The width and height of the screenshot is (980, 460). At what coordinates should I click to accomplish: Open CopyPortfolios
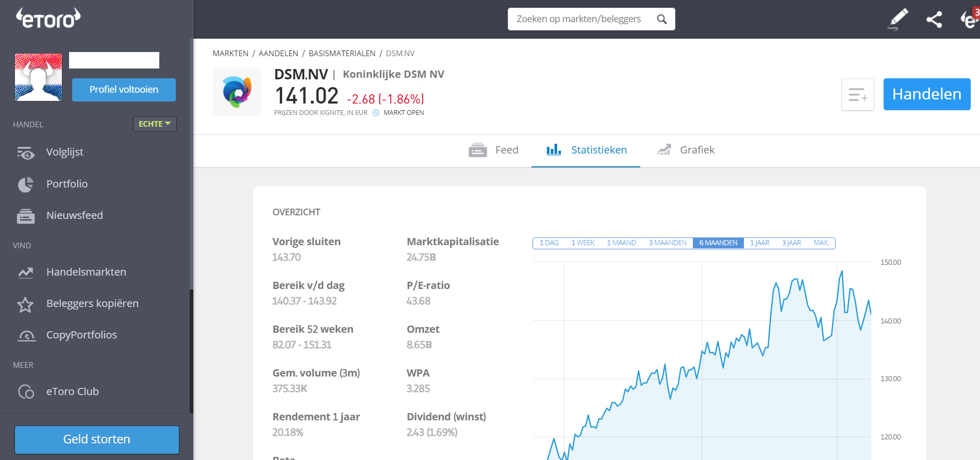pyautogui.click(x=81, y=335)
